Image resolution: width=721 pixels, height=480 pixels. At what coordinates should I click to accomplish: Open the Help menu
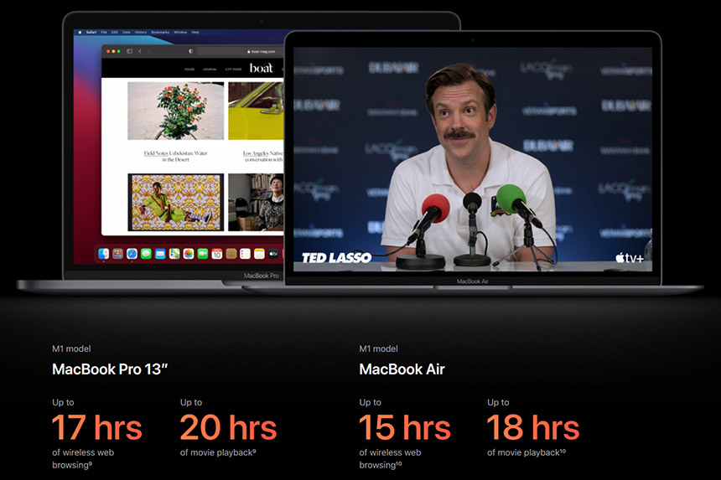pyautogui.click(x=195, y=33)
